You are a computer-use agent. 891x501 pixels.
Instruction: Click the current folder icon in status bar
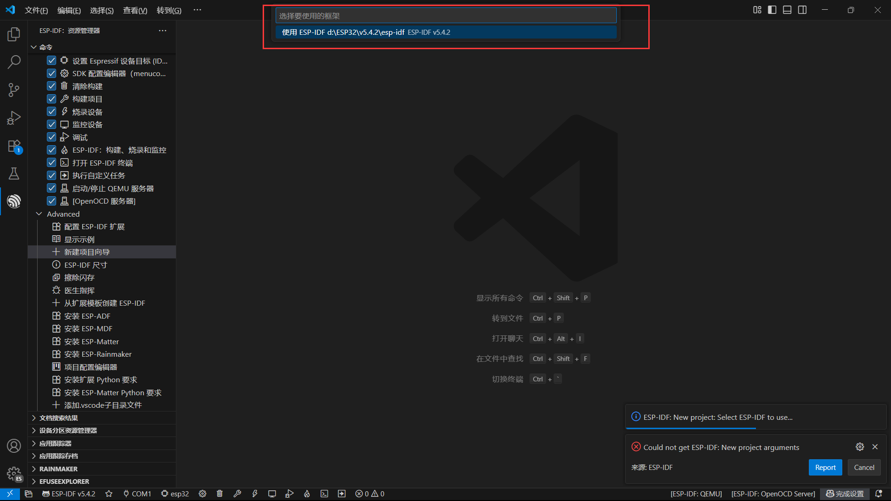click(x=28, y=494)
